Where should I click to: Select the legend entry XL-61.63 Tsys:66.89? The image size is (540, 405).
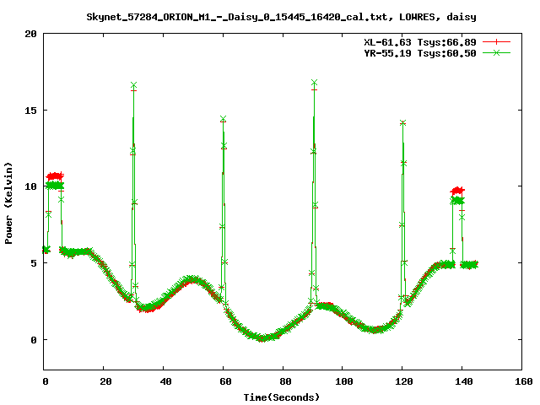pos(420,42)
